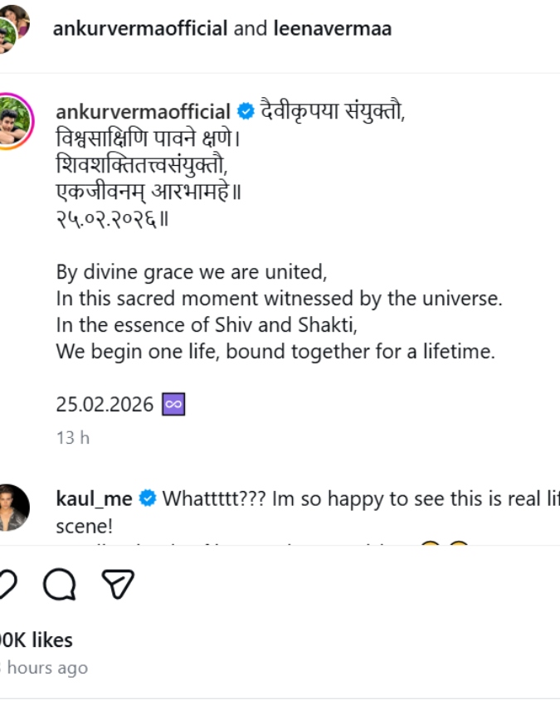Click the date text 25.02.2026
Viewport: 560px width, 705px height.
pyautogui.click(x=105, y=404)
